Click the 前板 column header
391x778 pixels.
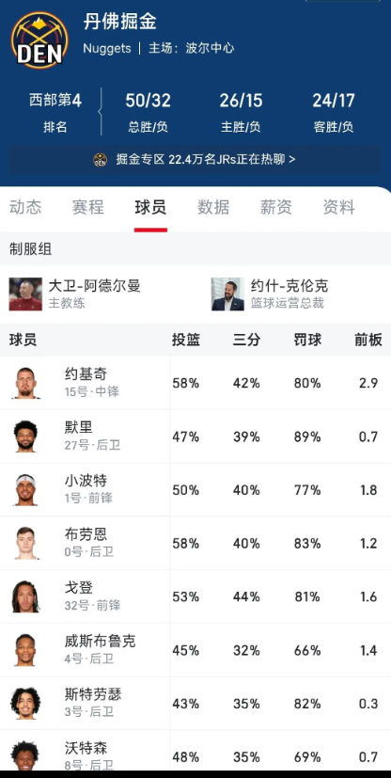pos(368,340)
